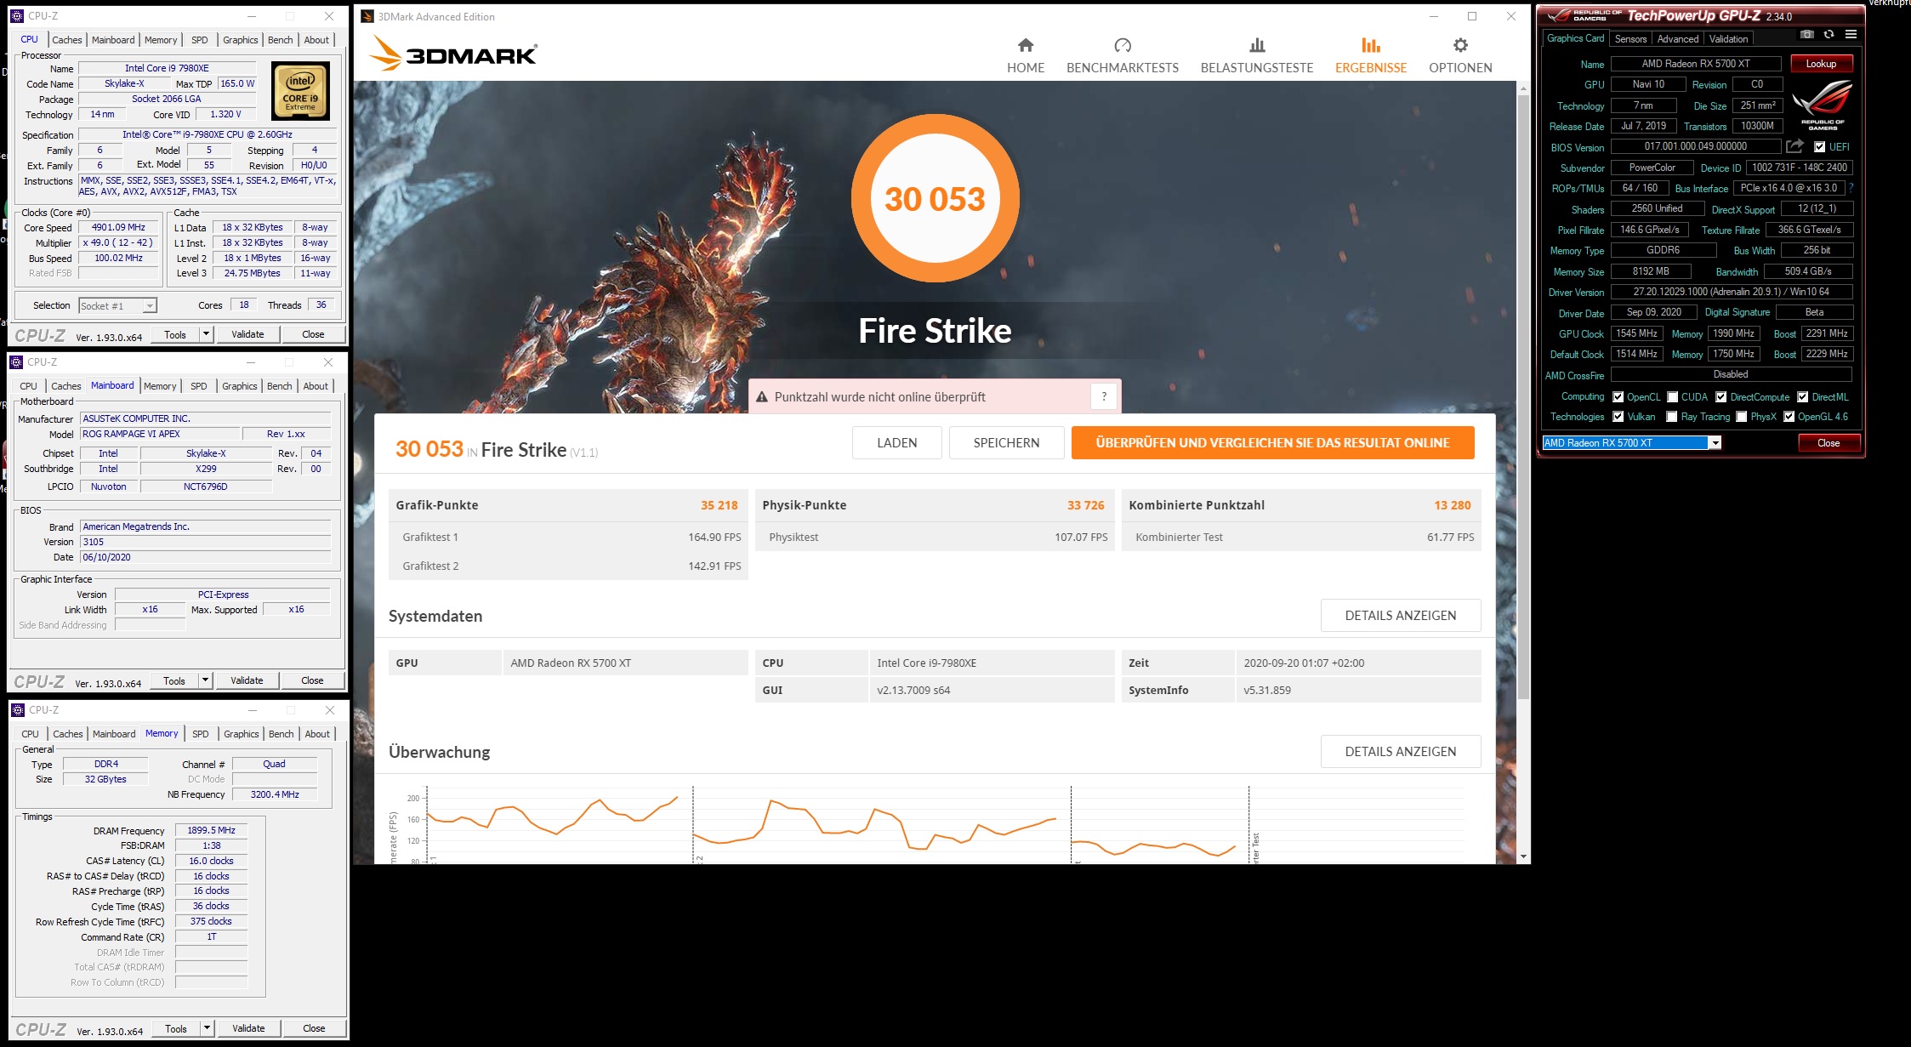Open Tools dropdown arrow in CPU window
Viewport: 1911px width, 1047px height.
pos(206,334)
